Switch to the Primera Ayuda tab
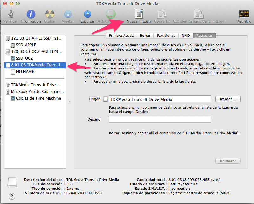 pyautogui.click(x=121, y=36)
